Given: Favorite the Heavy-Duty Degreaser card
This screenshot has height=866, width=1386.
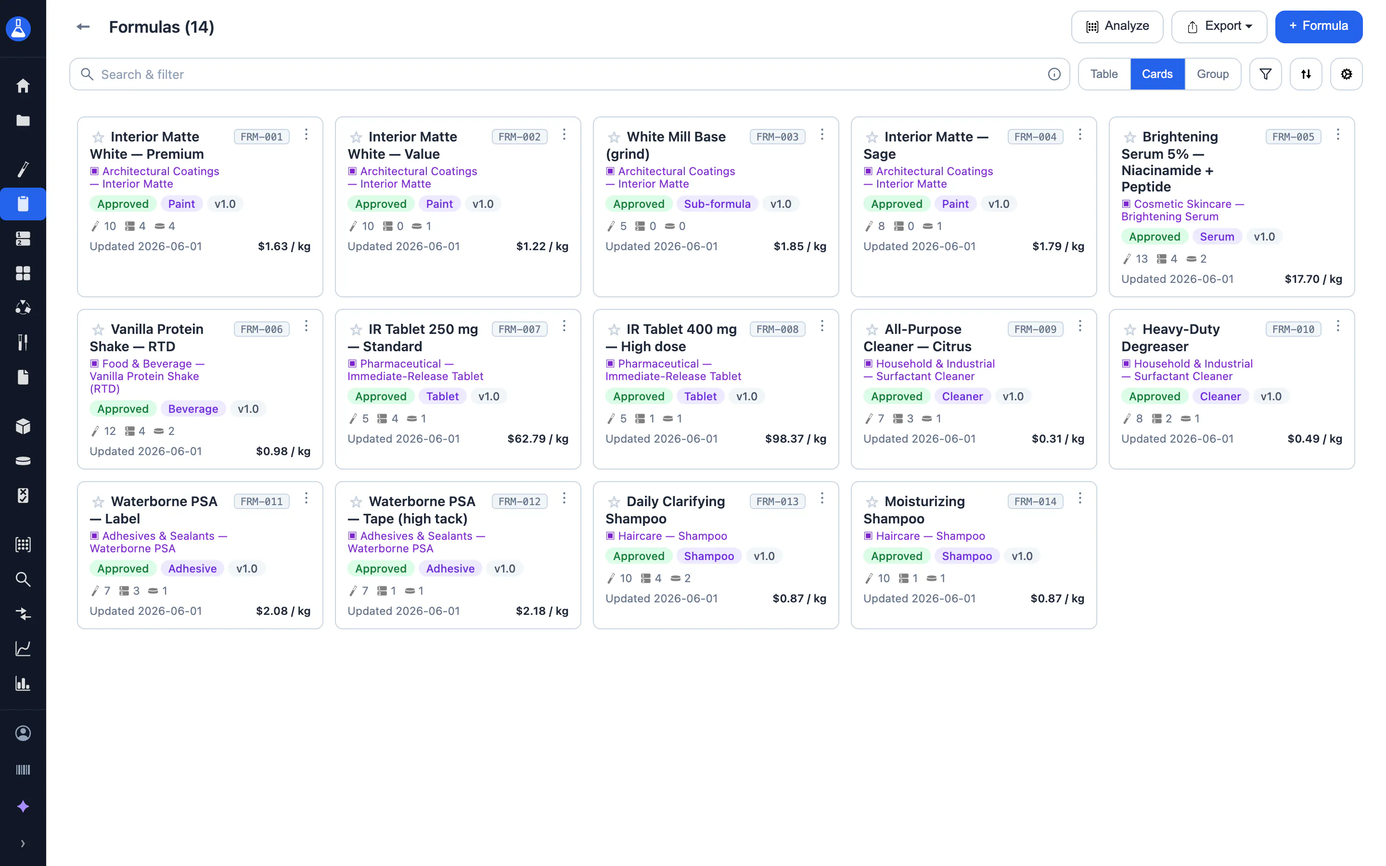Looking at the screenshot, I should click(1129, 330).
